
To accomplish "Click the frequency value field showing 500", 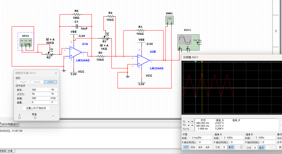I will (40, 90).
